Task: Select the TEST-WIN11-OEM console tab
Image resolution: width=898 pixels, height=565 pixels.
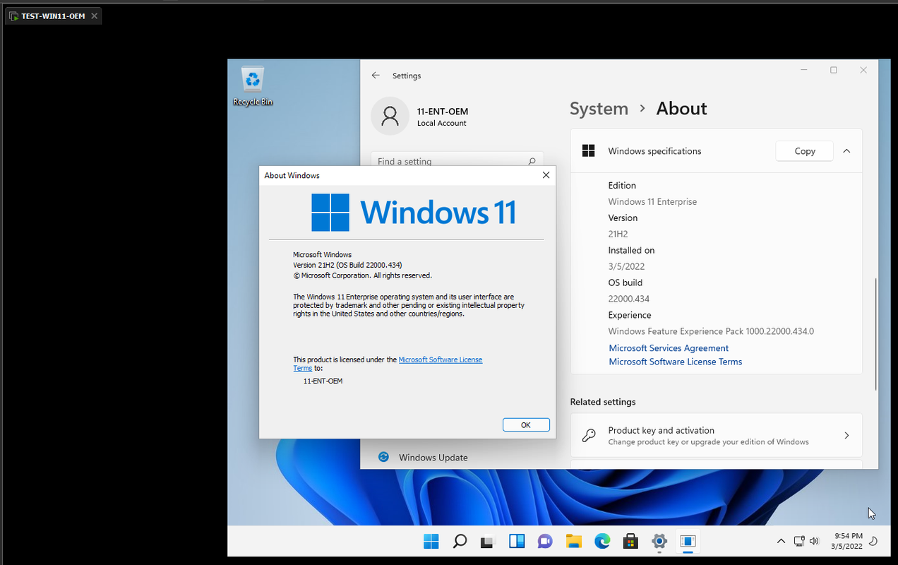Action: pos(53,16)
